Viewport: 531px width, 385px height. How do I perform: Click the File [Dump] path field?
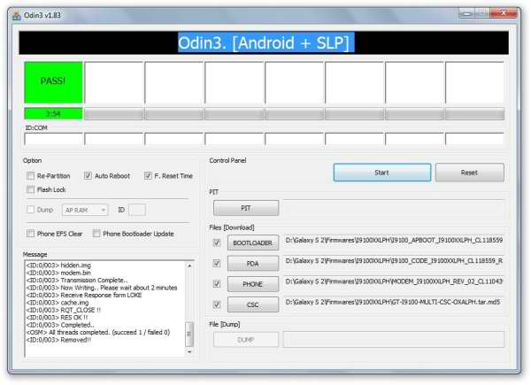pyautogui.click(x=394, y=340)
